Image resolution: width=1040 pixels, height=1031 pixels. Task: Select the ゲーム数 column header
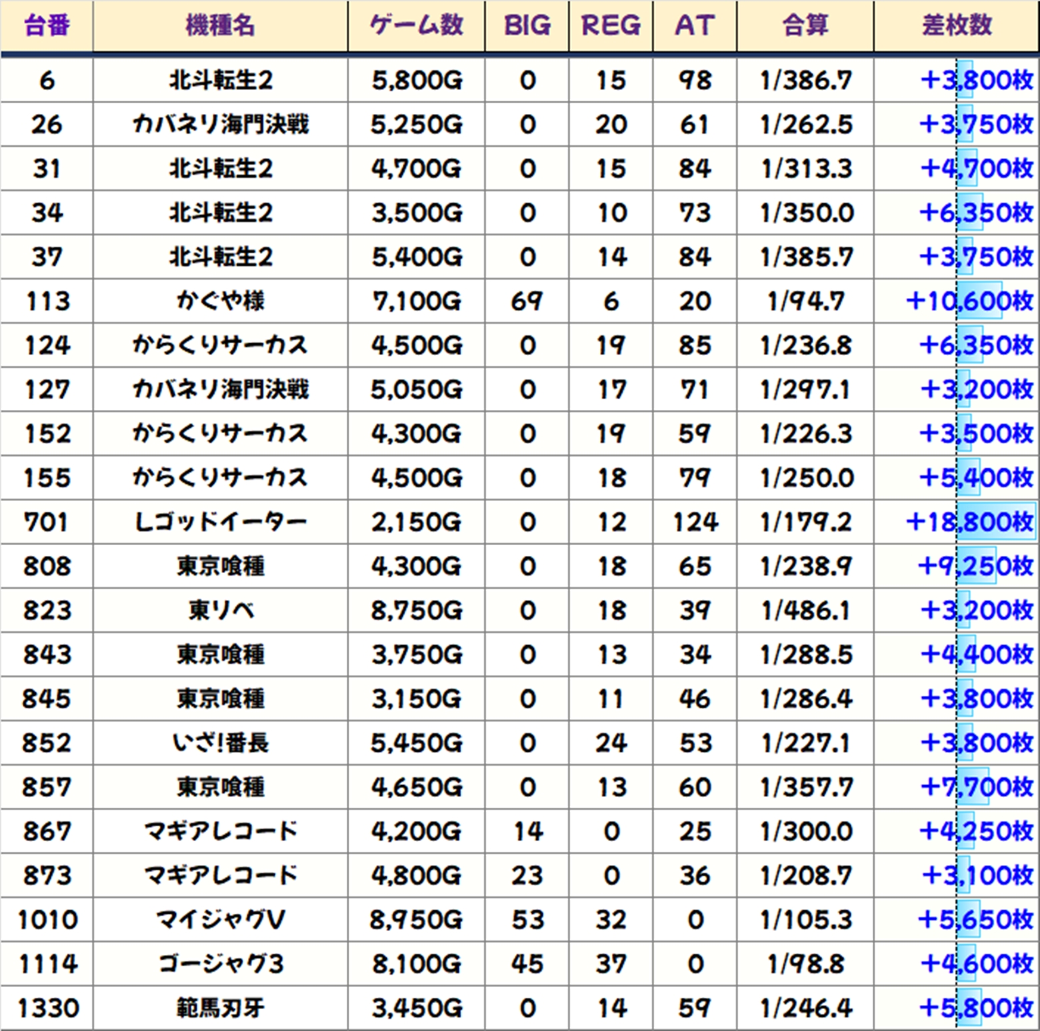point(416,25)
